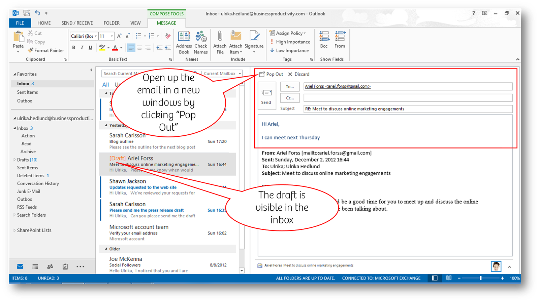Image resolution: width=539 pixels, height=302 pixels.
Task: Discard the draft reply
Action: click(x=298, y=74)
